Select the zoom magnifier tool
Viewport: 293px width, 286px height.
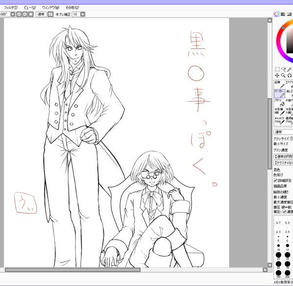click(x=283, y=75)
